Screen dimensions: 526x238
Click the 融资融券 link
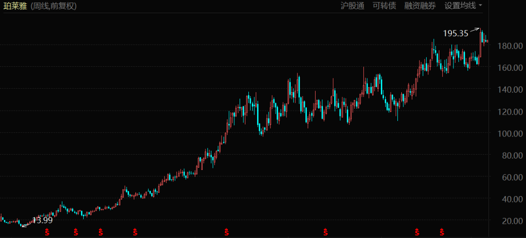click(x=420, y=6)
